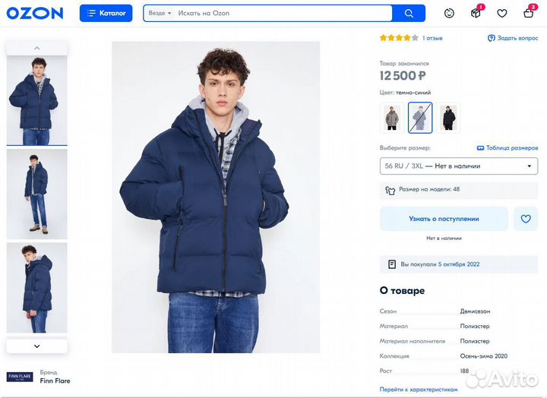Click the Finn Flare brand logo

[20, 377]
